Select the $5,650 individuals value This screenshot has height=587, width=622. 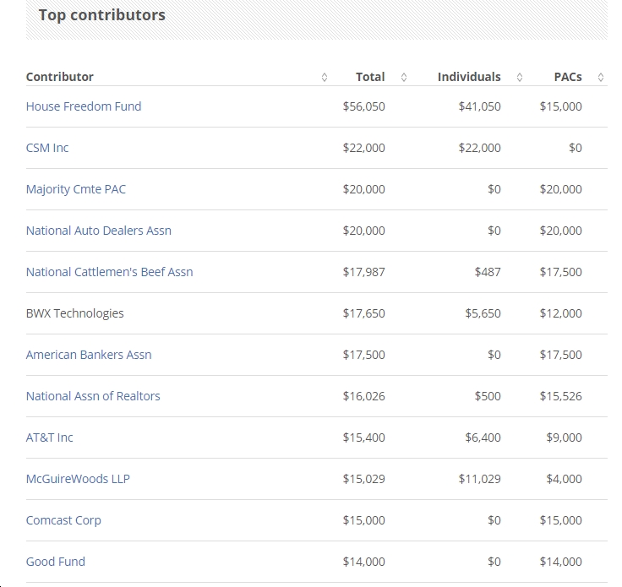point(483,313)
